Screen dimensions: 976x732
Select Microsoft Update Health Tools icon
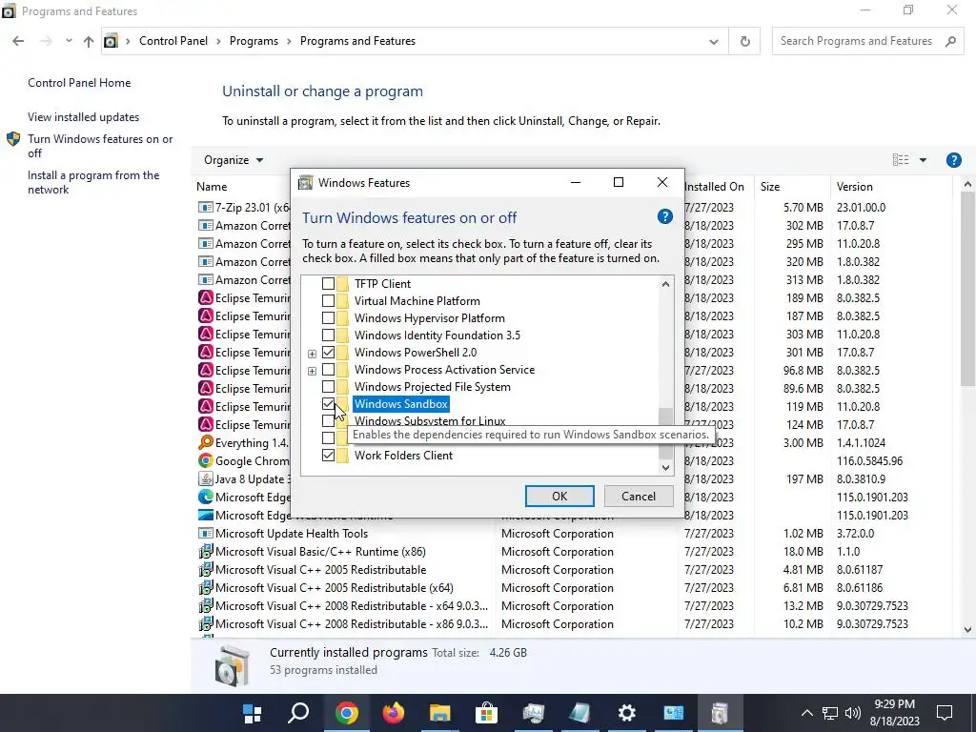[206, 534]
